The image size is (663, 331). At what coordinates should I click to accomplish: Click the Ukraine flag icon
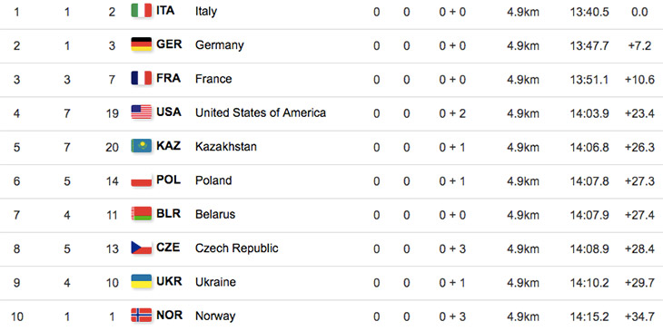[141, 282]
